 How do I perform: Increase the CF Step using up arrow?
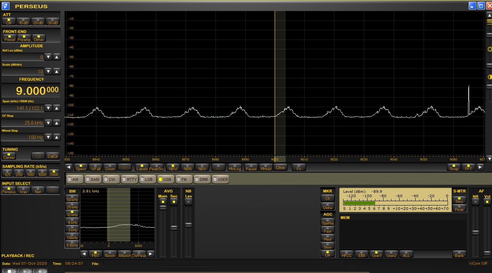57,123
